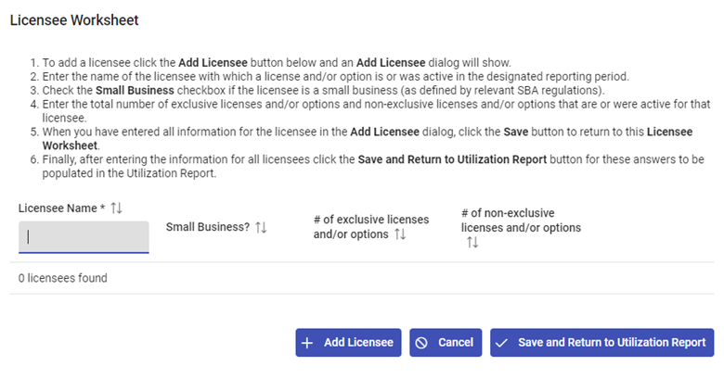Click the Licensee Worksheet page heading
The height and width of the screenshot is (391, 724).
pos(74,20)
